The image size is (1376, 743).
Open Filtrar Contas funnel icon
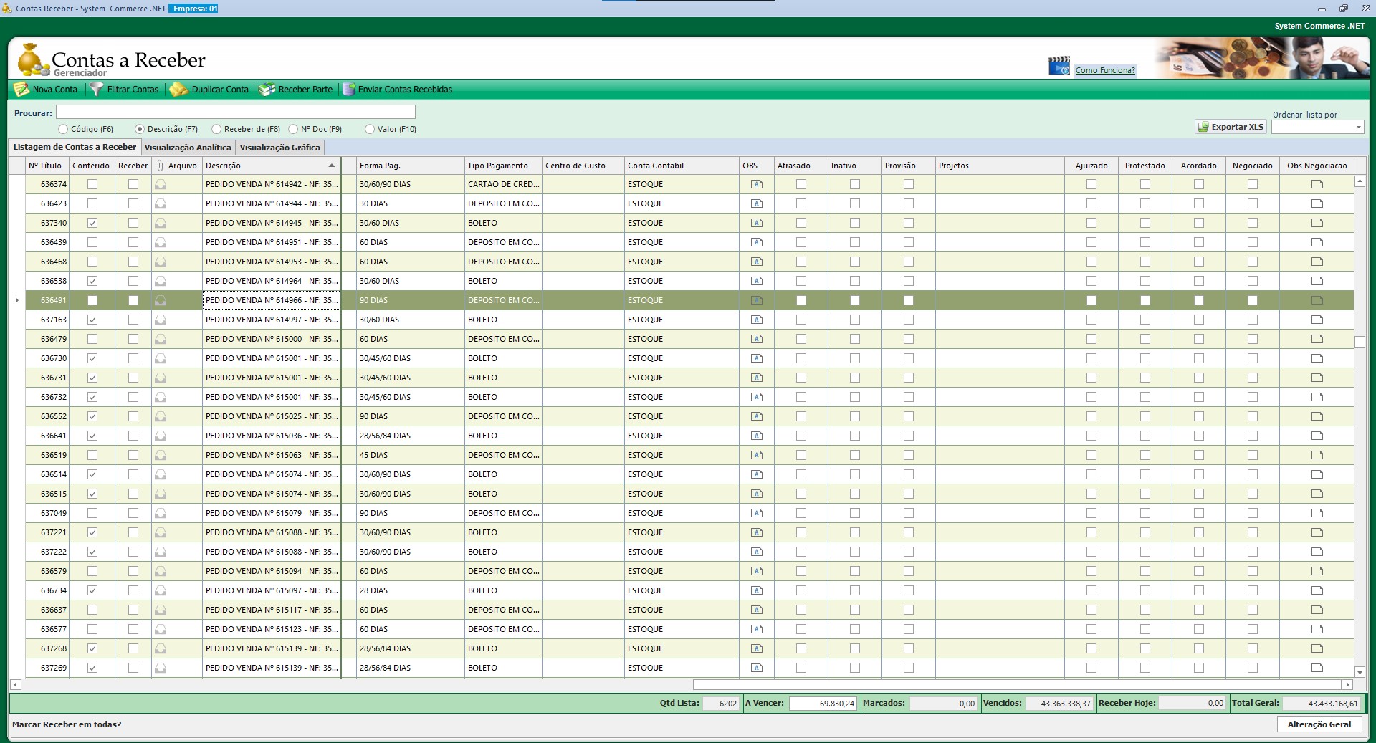click(96, 90)
